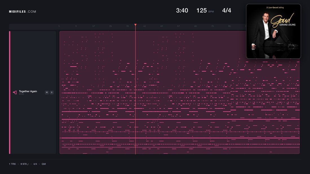Click the GM label in the footer
This screenshot has width=310, height=174.
pos(44,164)
